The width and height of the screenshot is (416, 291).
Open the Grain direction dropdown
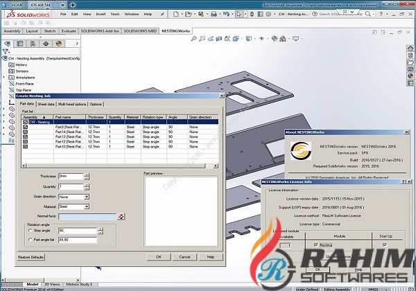[86, 197]
